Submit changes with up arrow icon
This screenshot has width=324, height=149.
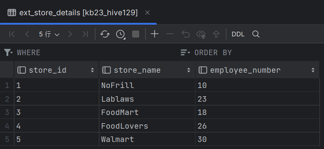click(x=216, y=34)
